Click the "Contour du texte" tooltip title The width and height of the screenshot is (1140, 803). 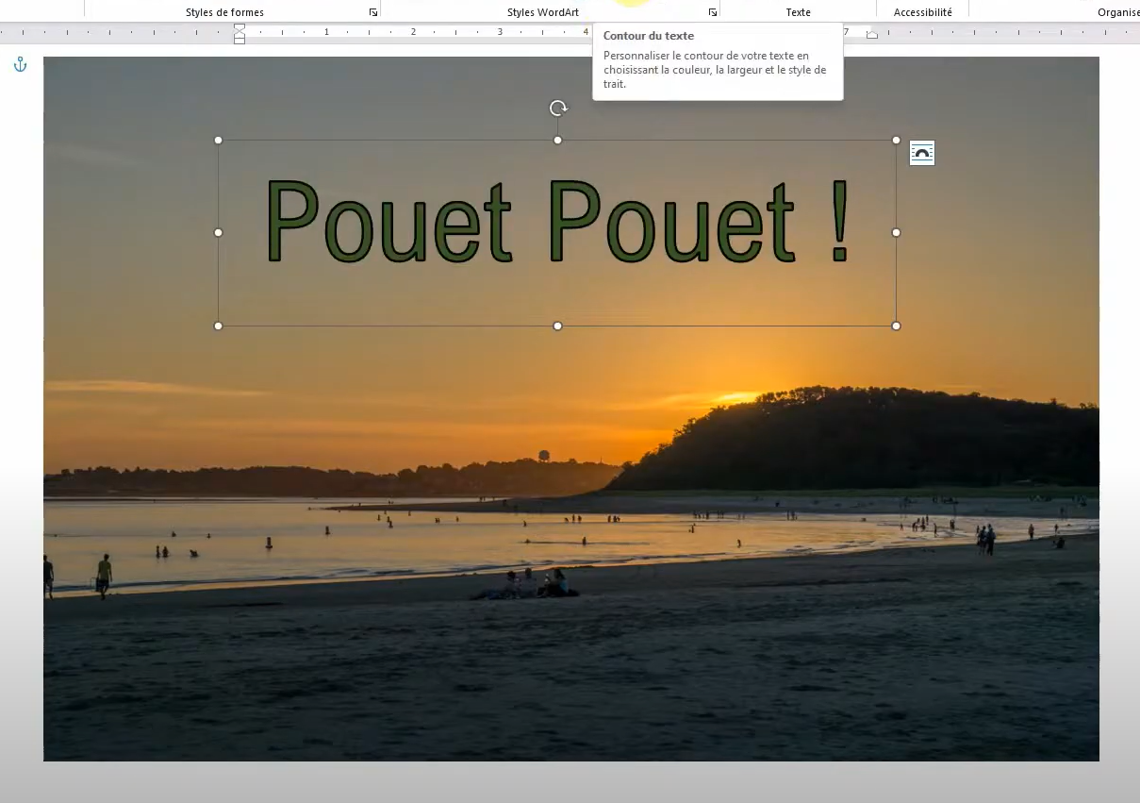(x=649, y=36)
